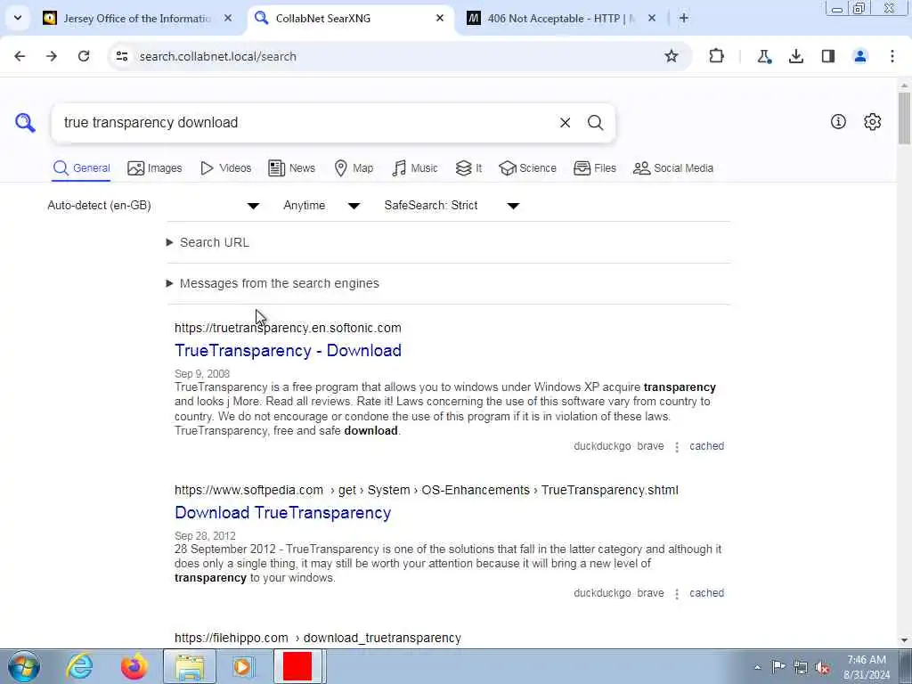
Task: Launch Firefox from taskbar
Action: 134,666
